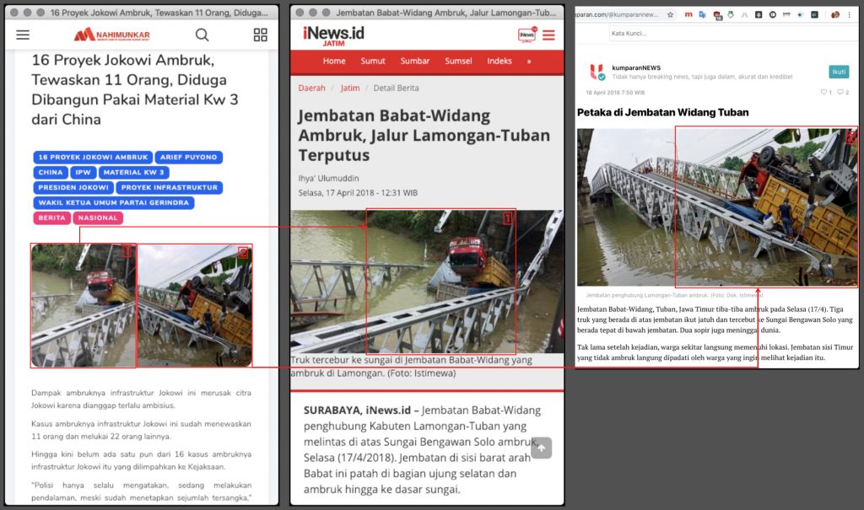Click the Nahimunkar site logo
The image size is (864, 510).
tap(112, 35)
